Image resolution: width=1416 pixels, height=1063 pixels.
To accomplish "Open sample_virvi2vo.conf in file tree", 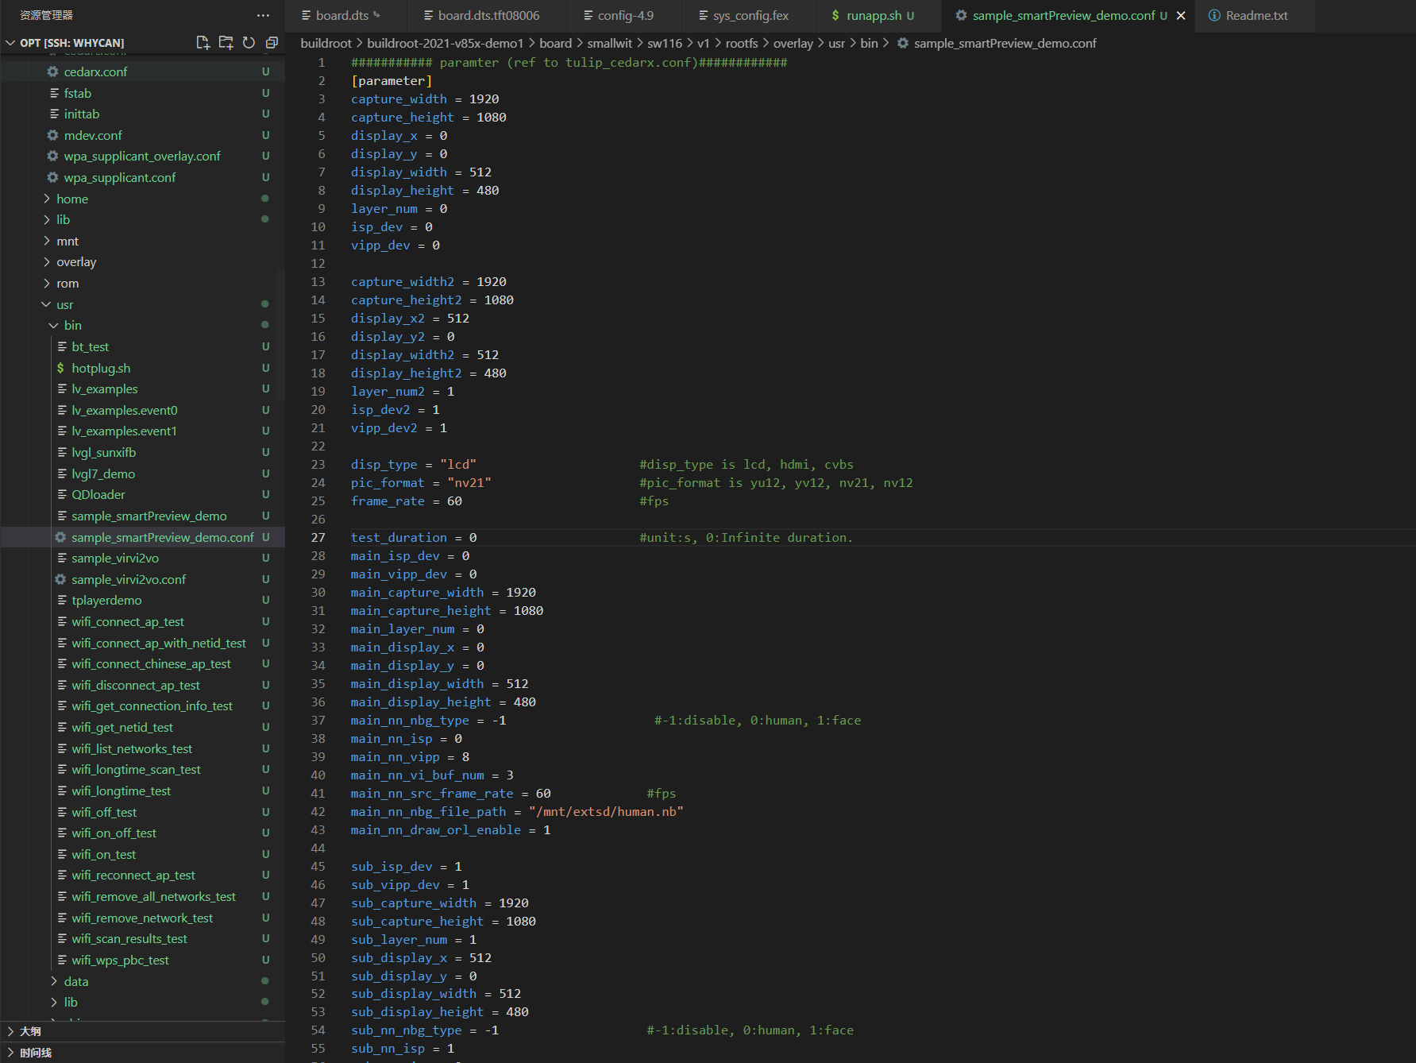I will 128,579.
